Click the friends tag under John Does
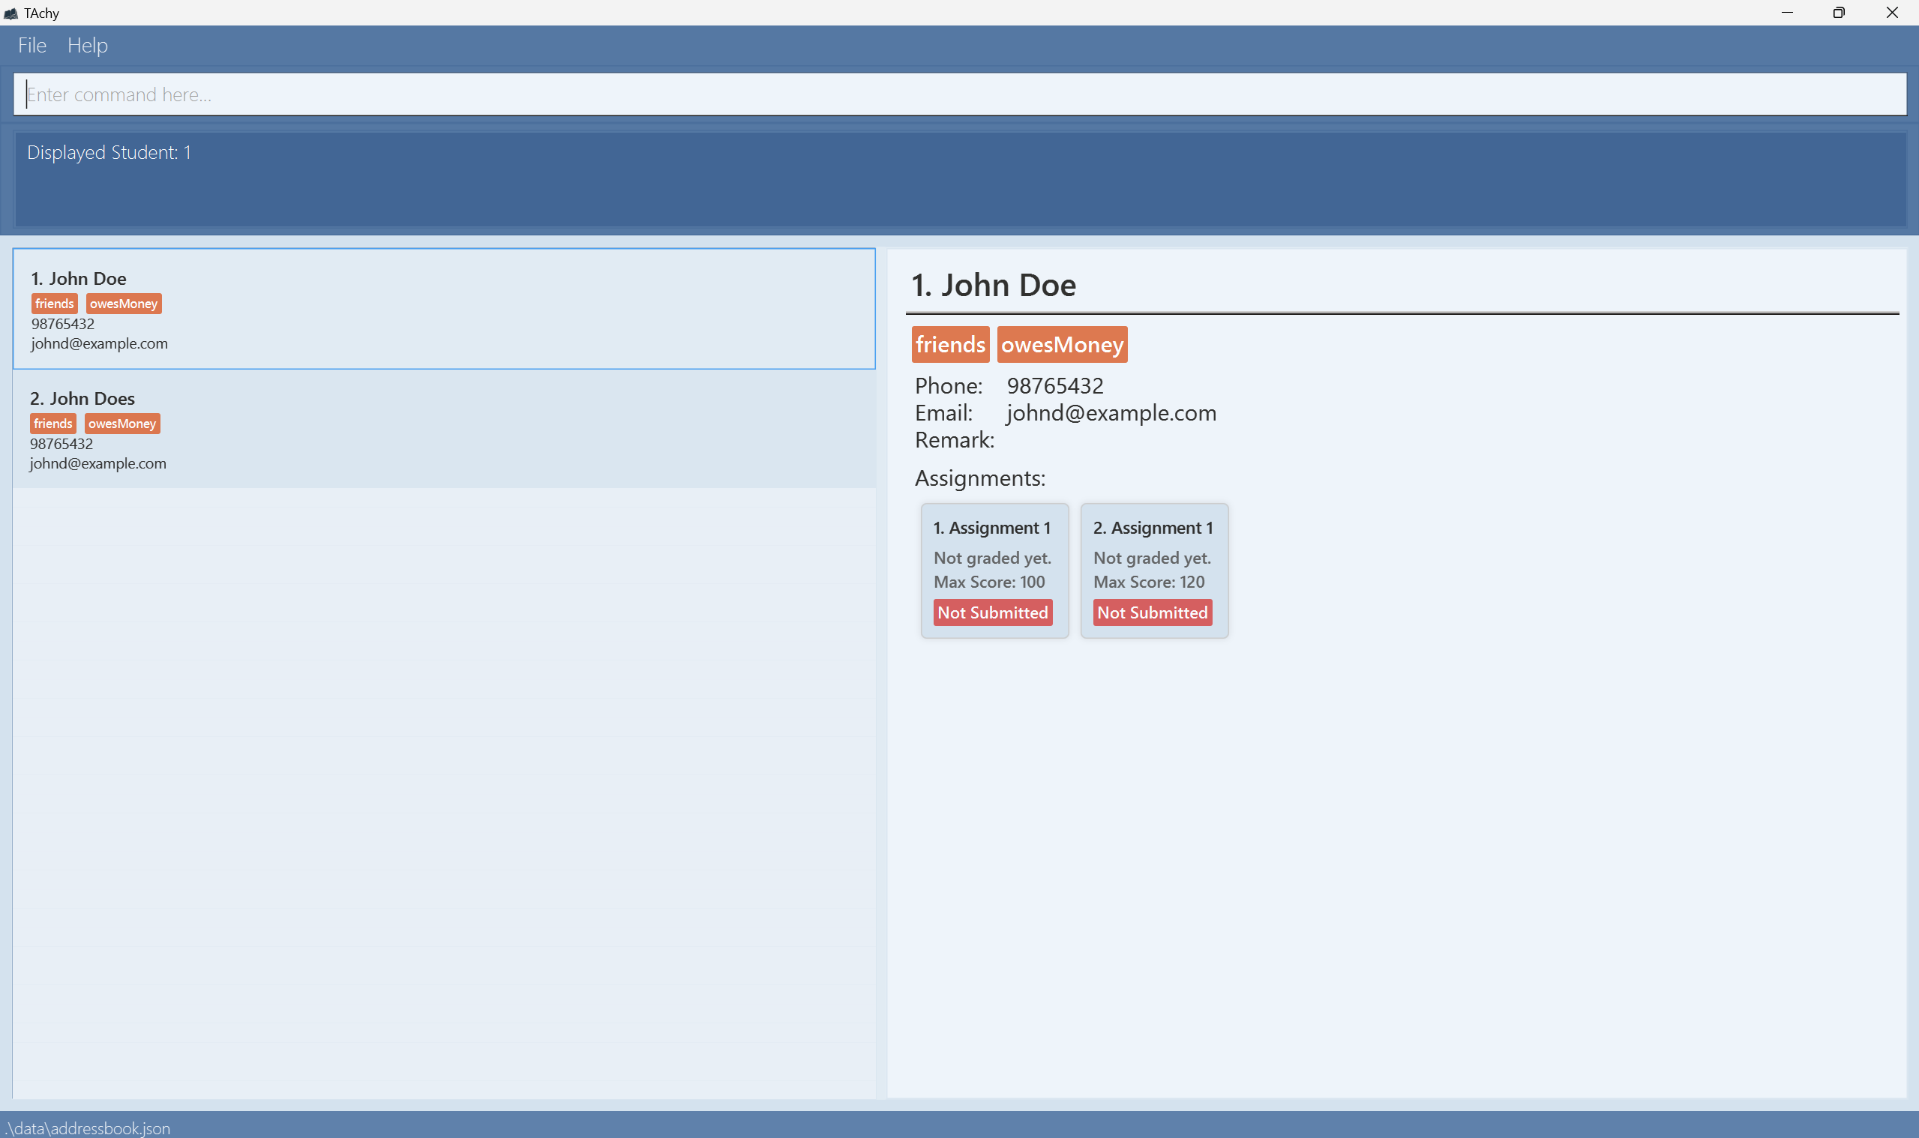1919x1138 pixels. click(x=53, y=424)
